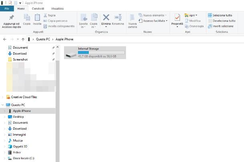Open Musica in the sidebar

tap(18, 140)
